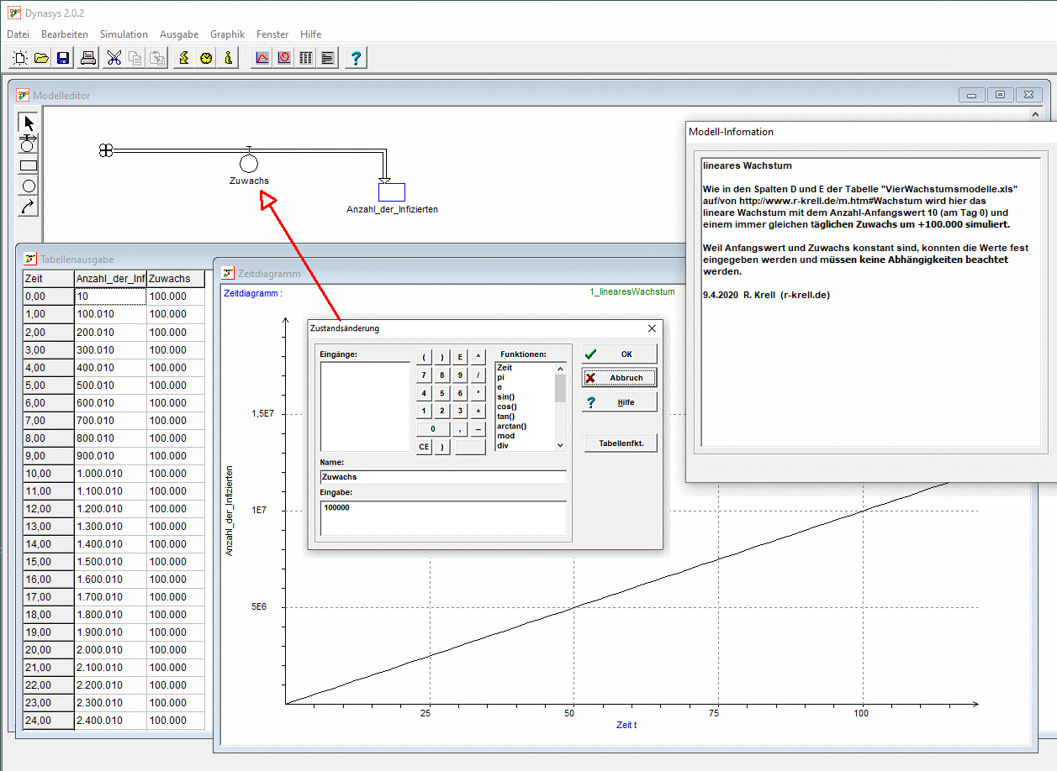Select the arrow pointer tool in Modelleditor
The height and width of the screenshot is (771, 1057).
coord(29,123)
